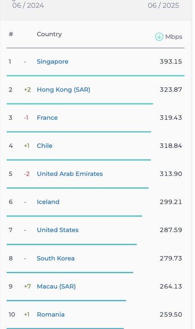This screenshot has height=329, width=195.
Task: Click the download arrow icon beside Mbps
Action: [x=159, y=37]
